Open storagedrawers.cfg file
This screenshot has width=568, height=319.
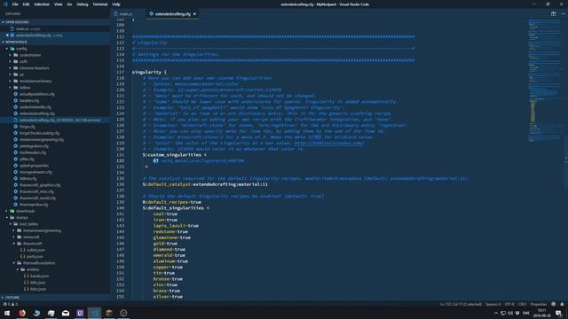coord(35,172)
